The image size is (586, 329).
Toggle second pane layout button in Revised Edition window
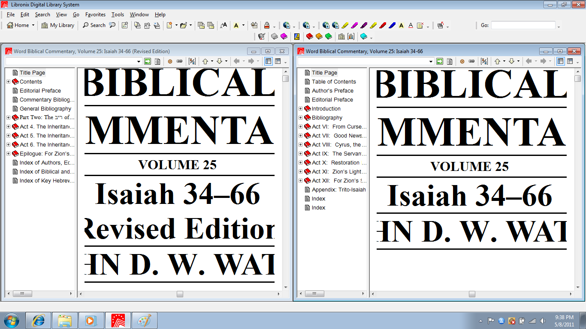coord(278,61)
